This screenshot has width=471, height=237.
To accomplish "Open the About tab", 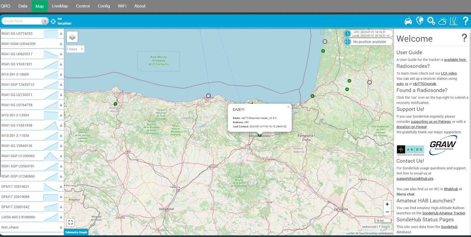I will 140,6.
